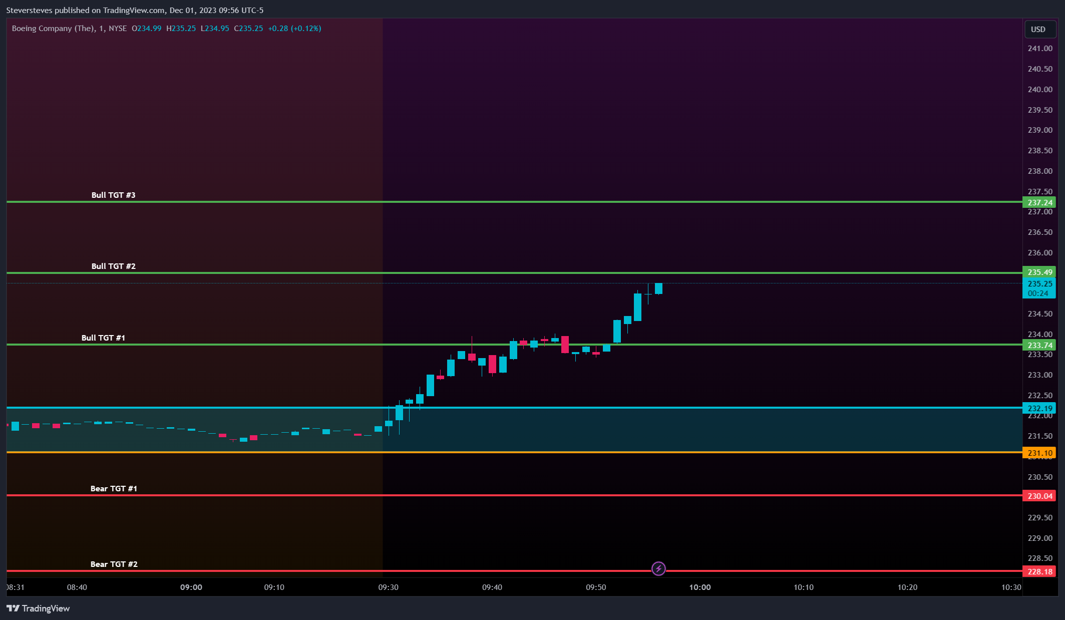Click the 230.04 red price tag
Image resolution: width=1065 pixels, height=620 pixels.
[x=1039, y=496]
